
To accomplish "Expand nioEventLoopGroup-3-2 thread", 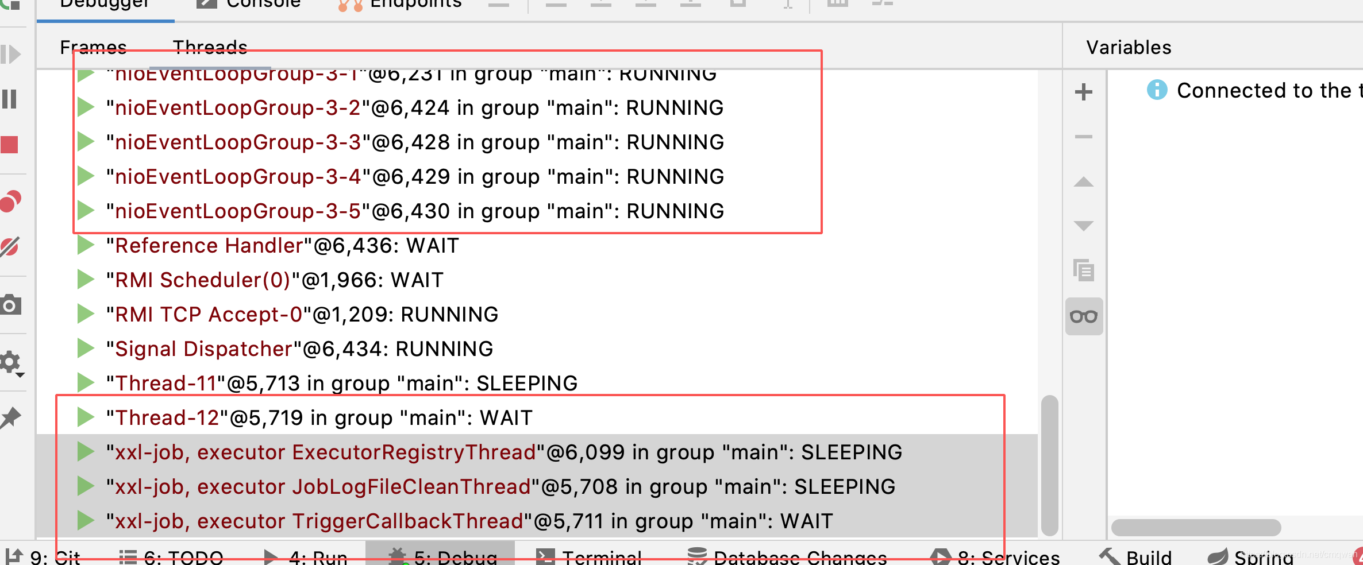I will (86, 107).
